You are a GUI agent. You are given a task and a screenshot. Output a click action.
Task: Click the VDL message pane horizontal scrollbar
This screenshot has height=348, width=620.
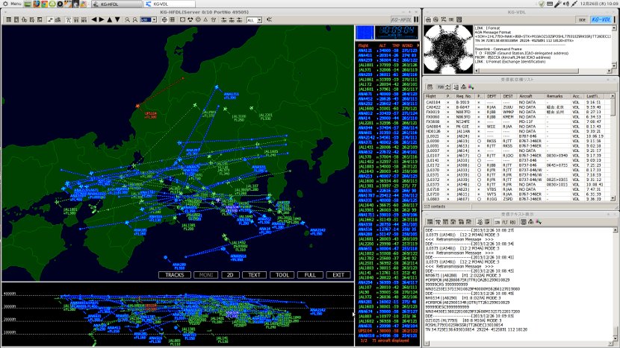543,71
